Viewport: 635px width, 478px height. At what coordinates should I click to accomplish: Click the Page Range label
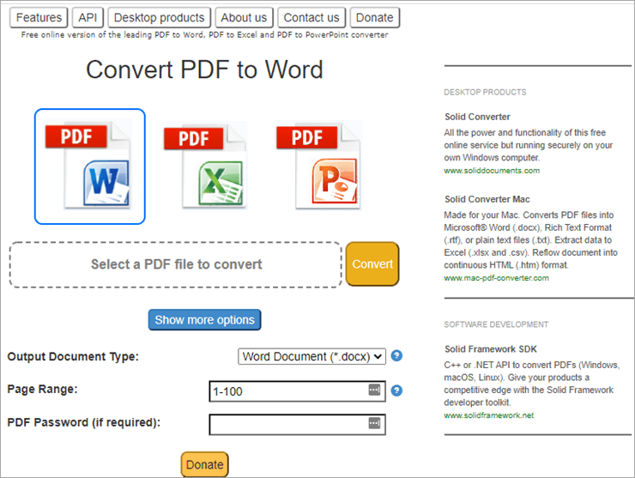43,390
